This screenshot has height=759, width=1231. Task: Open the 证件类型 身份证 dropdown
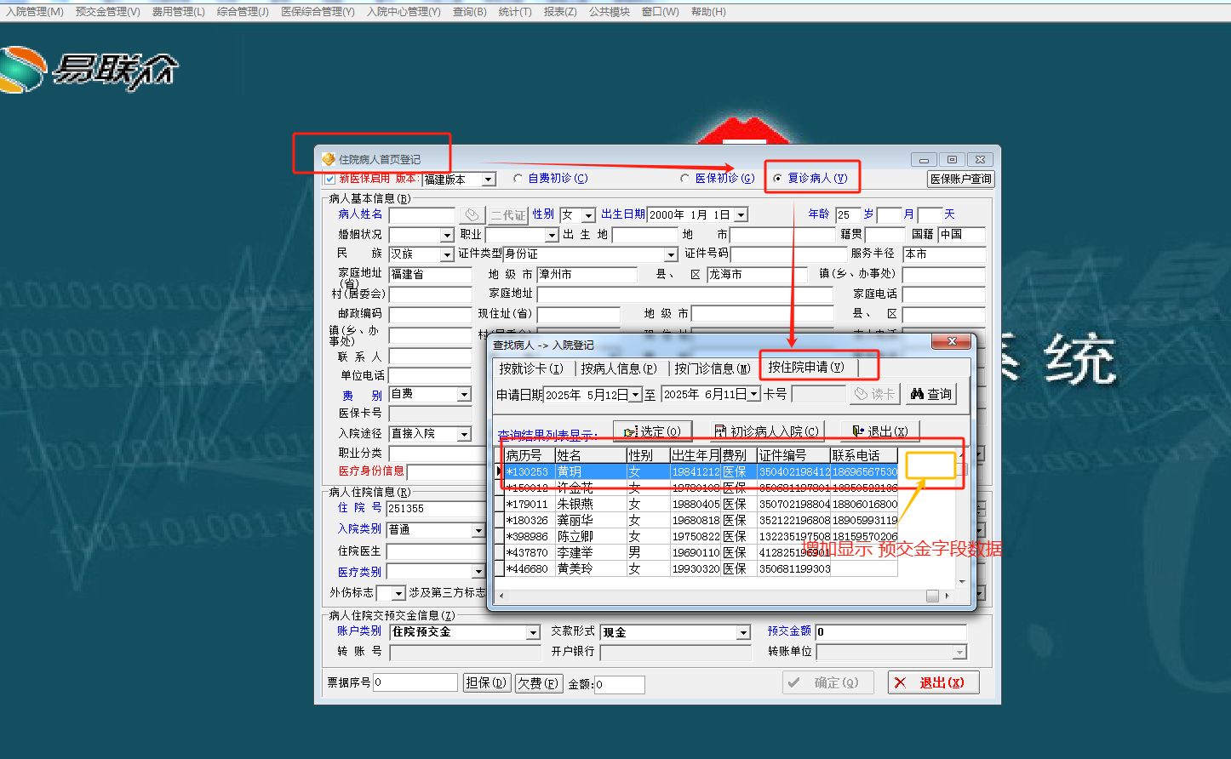coord(671,254)
